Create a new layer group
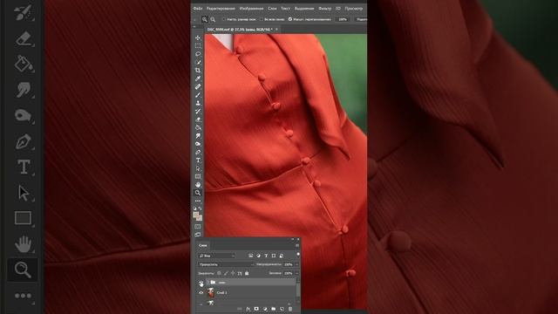The image size is (558, 314). point(273,309)
